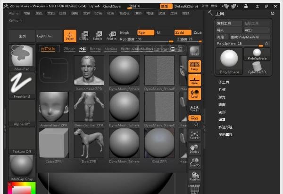Click the Zoom3D magnifier icon

[x=194, y=163]
